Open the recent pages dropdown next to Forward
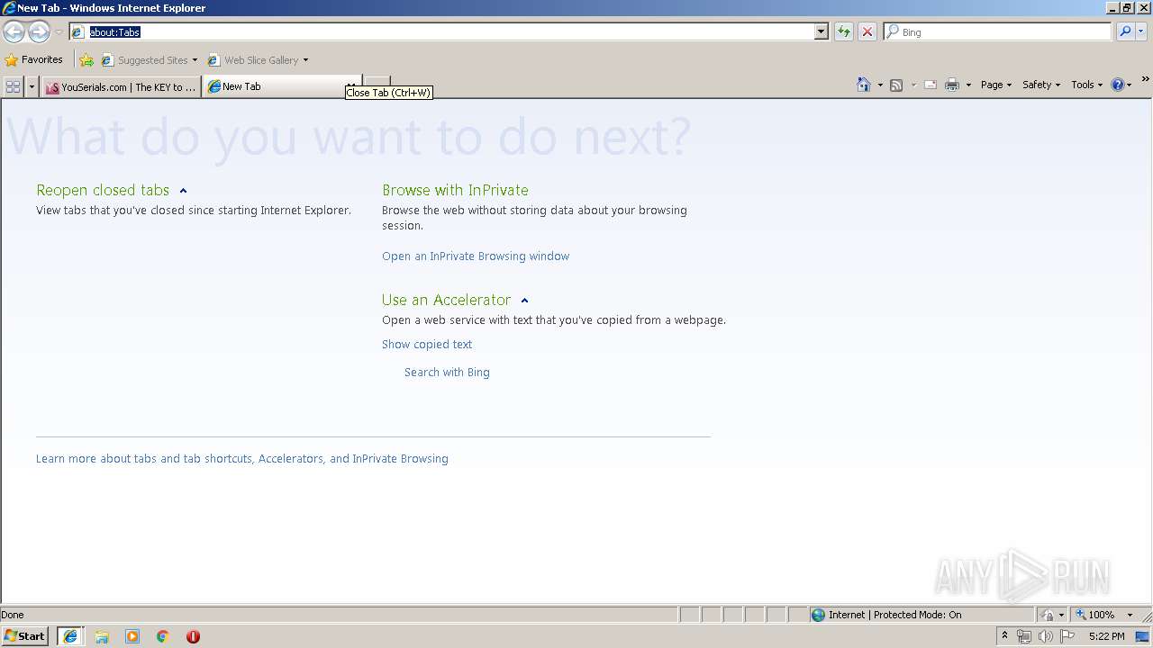1153x648 pixels. [x=59, y=32]
